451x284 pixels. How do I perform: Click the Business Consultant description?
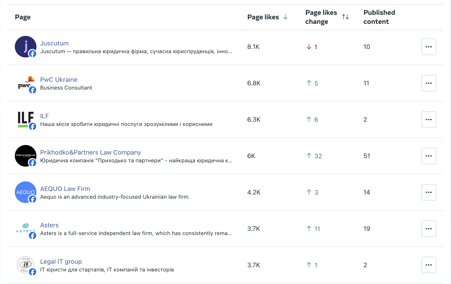66,88
